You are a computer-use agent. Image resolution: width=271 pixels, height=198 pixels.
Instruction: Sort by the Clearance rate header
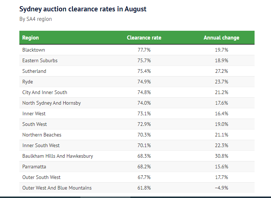[x=144, y=38]
